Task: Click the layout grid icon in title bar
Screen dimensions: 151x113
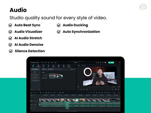Action: [x=103, y=63]
